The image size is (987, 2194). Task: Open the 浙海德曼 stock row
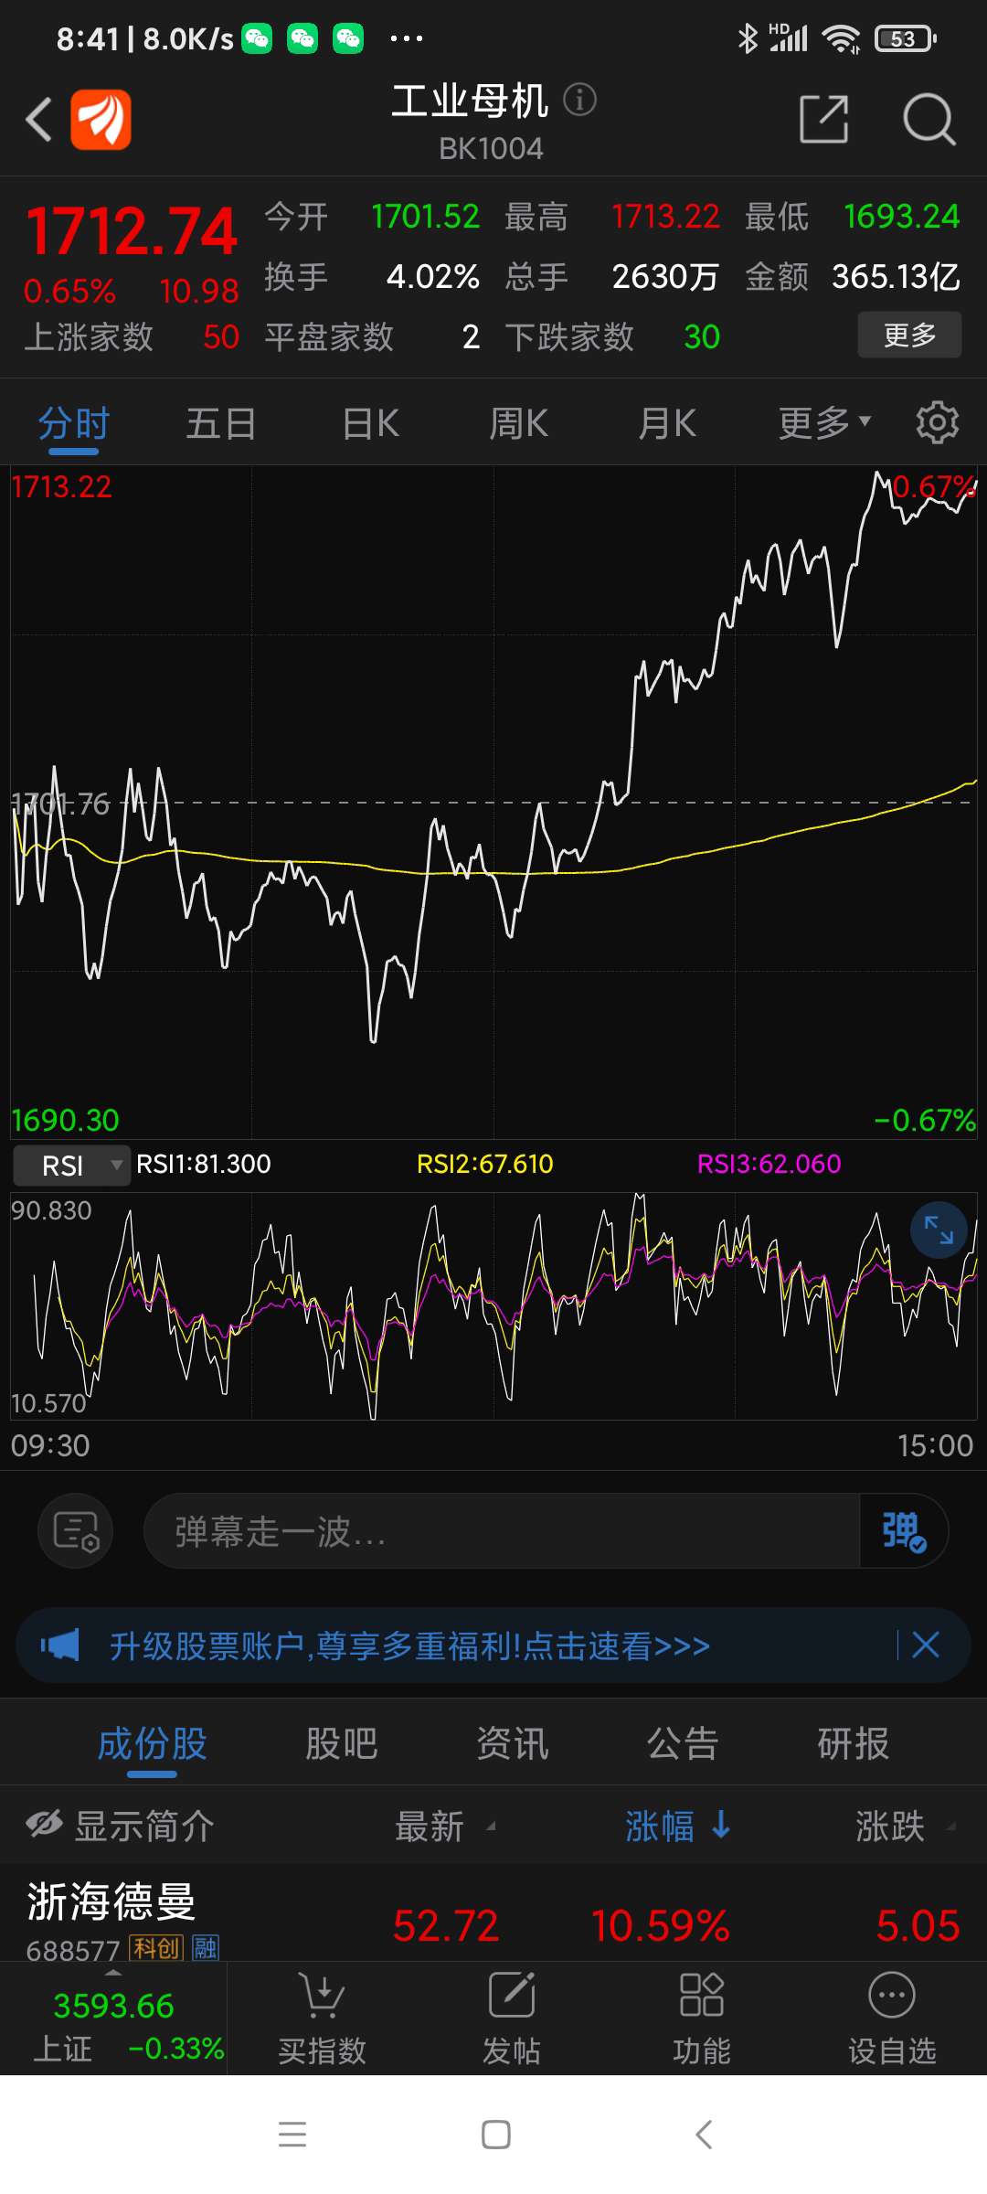pyautogui.click(x=493, y=1913)
